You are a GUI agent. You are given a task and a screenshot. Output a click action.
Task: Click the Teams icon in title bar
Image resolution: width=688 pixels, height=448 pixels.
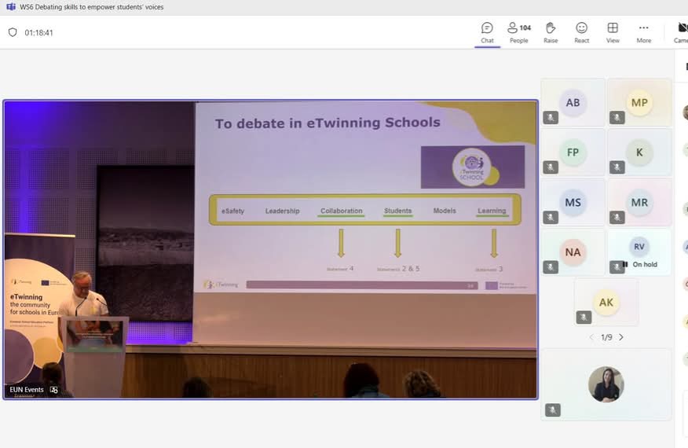[x=10, y=7]
